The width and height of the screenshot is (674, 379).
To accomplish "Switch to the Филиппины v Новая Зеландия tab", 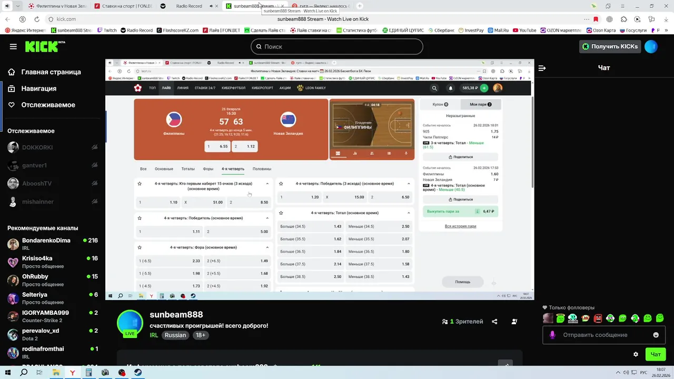I will point(57,6).
